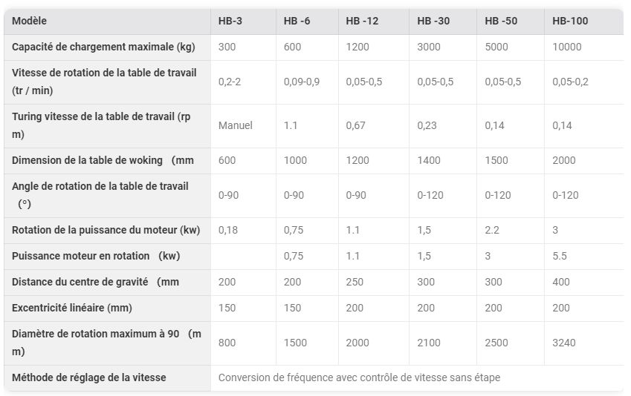Click the HB -12 column header

coord(362,21)
